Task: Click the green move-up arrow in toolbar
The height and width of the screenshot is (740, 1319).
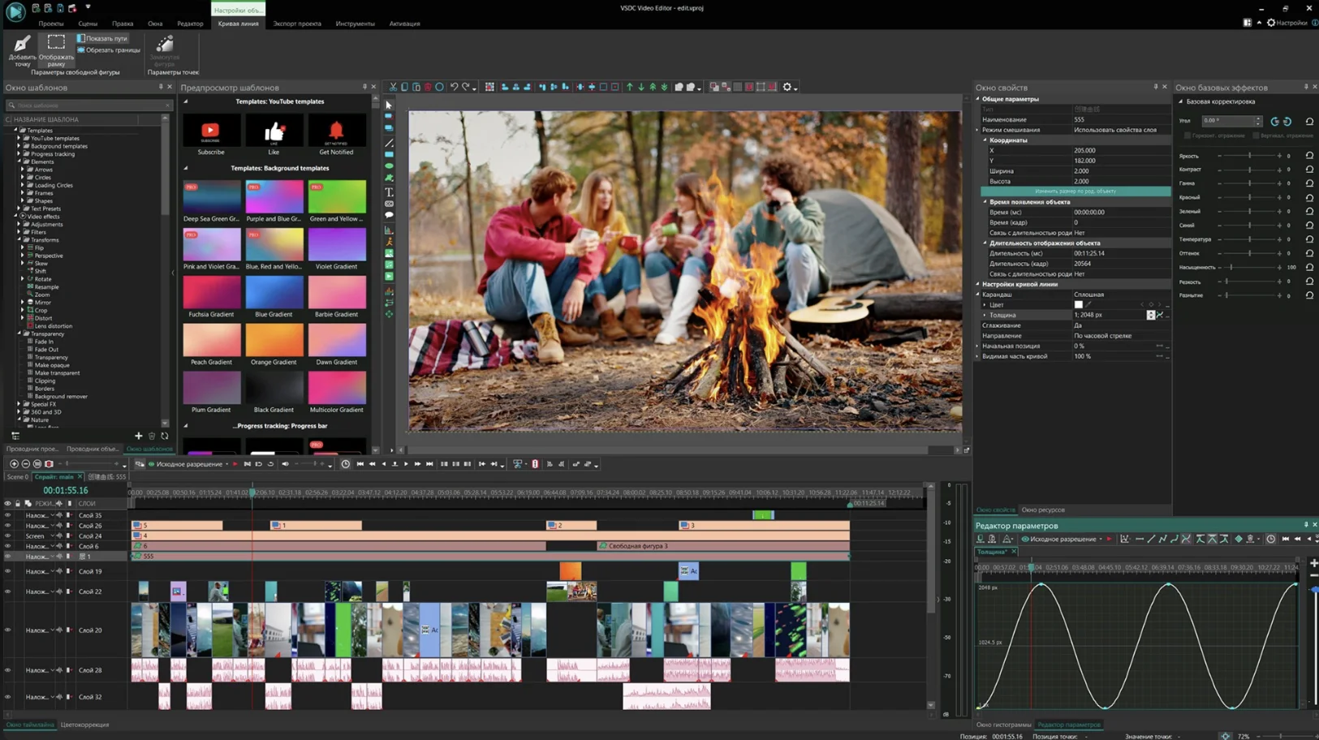Action: click(x=629, y=87)
